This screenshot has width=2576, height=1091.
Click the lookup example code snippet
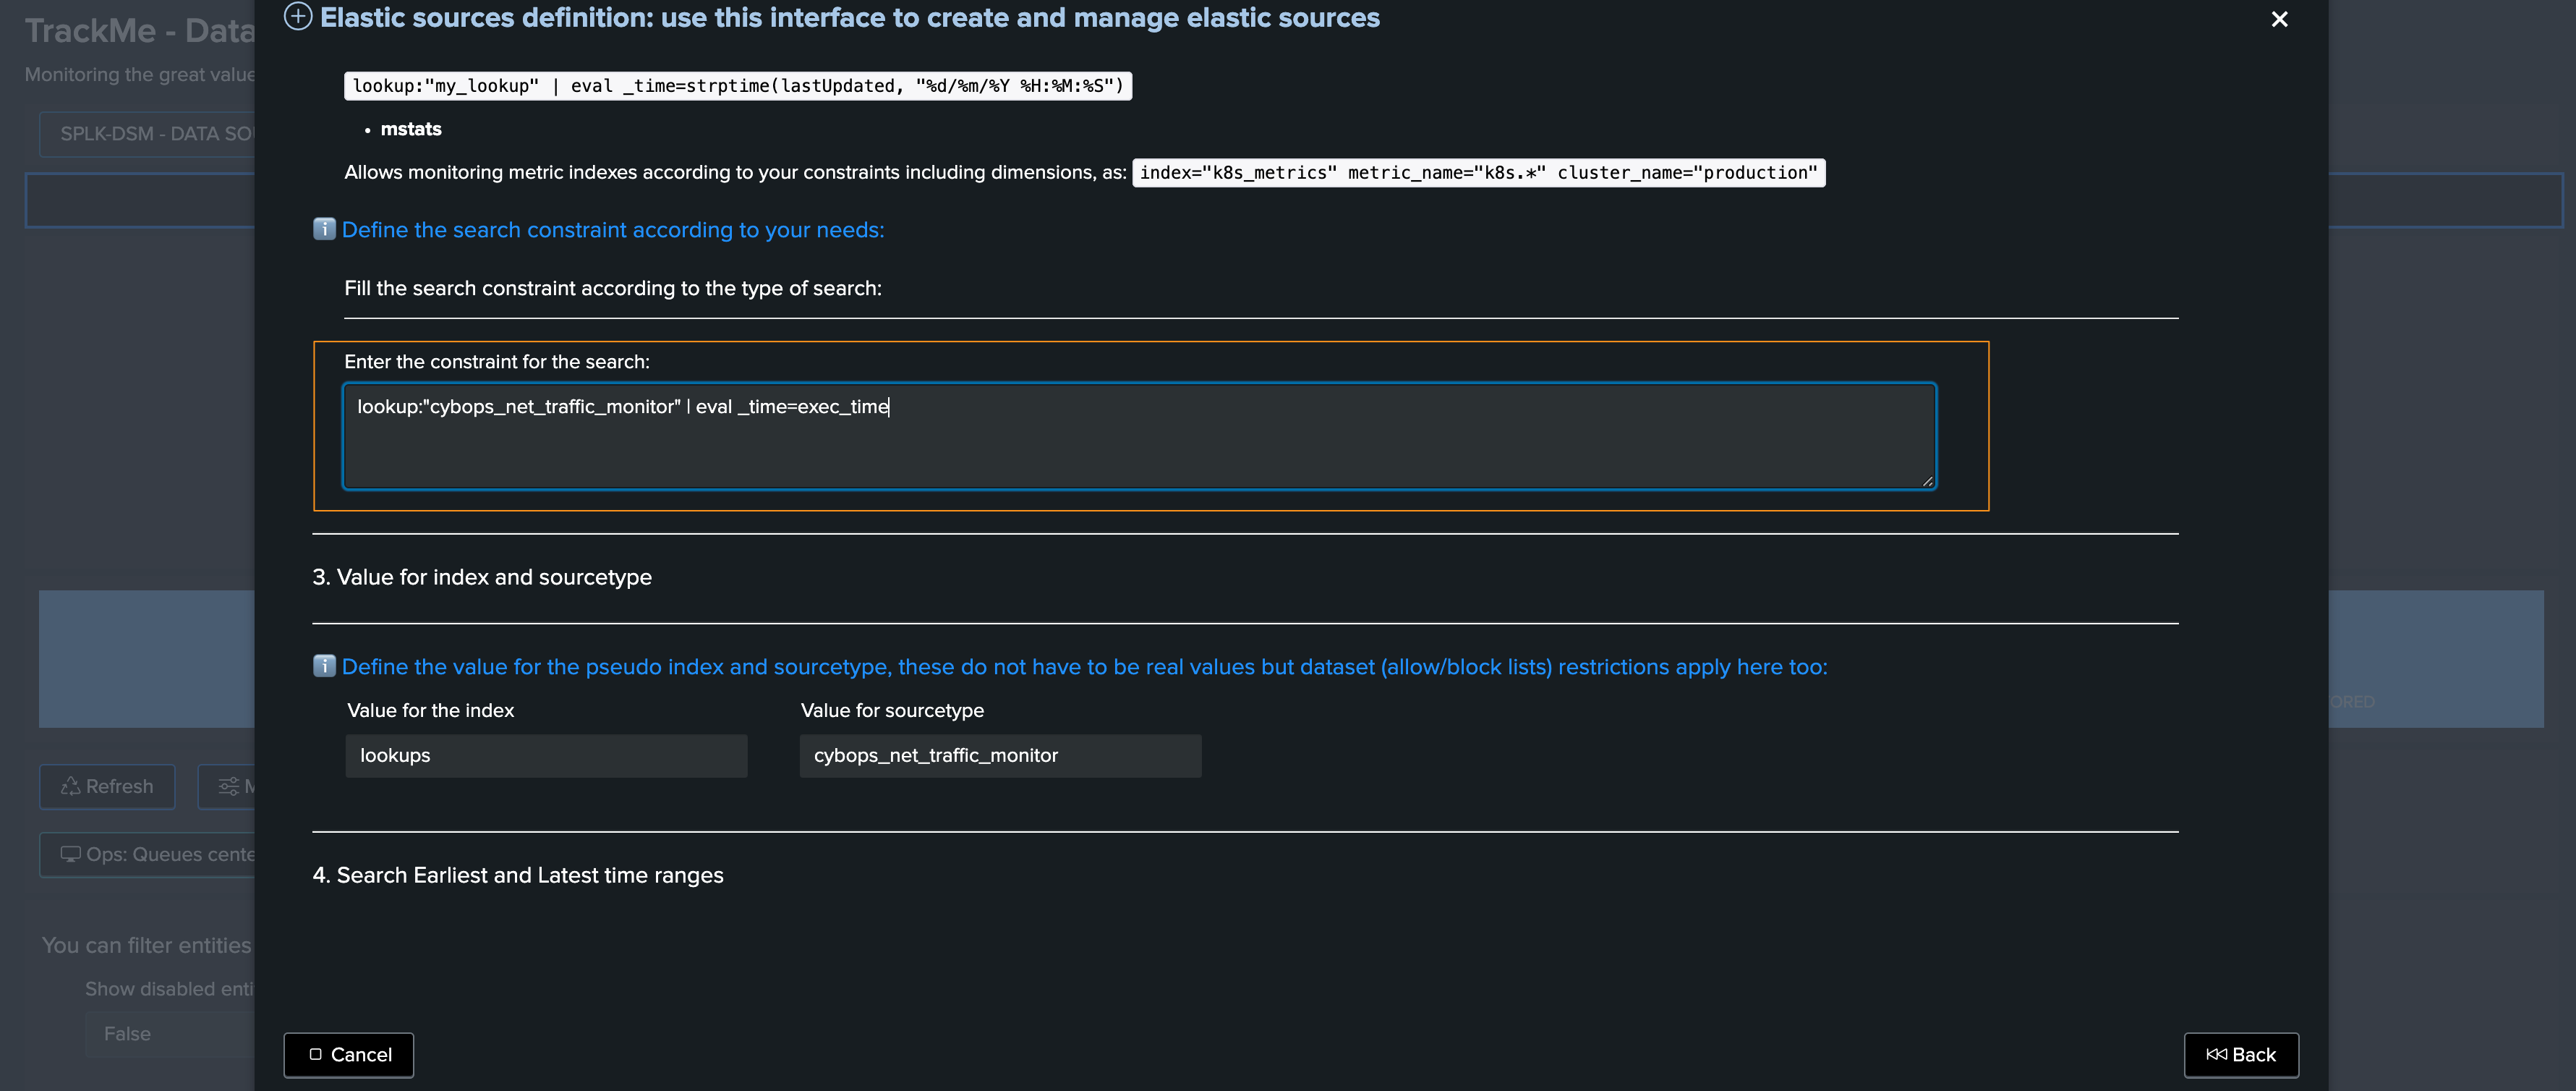click(x=738, y=86)
